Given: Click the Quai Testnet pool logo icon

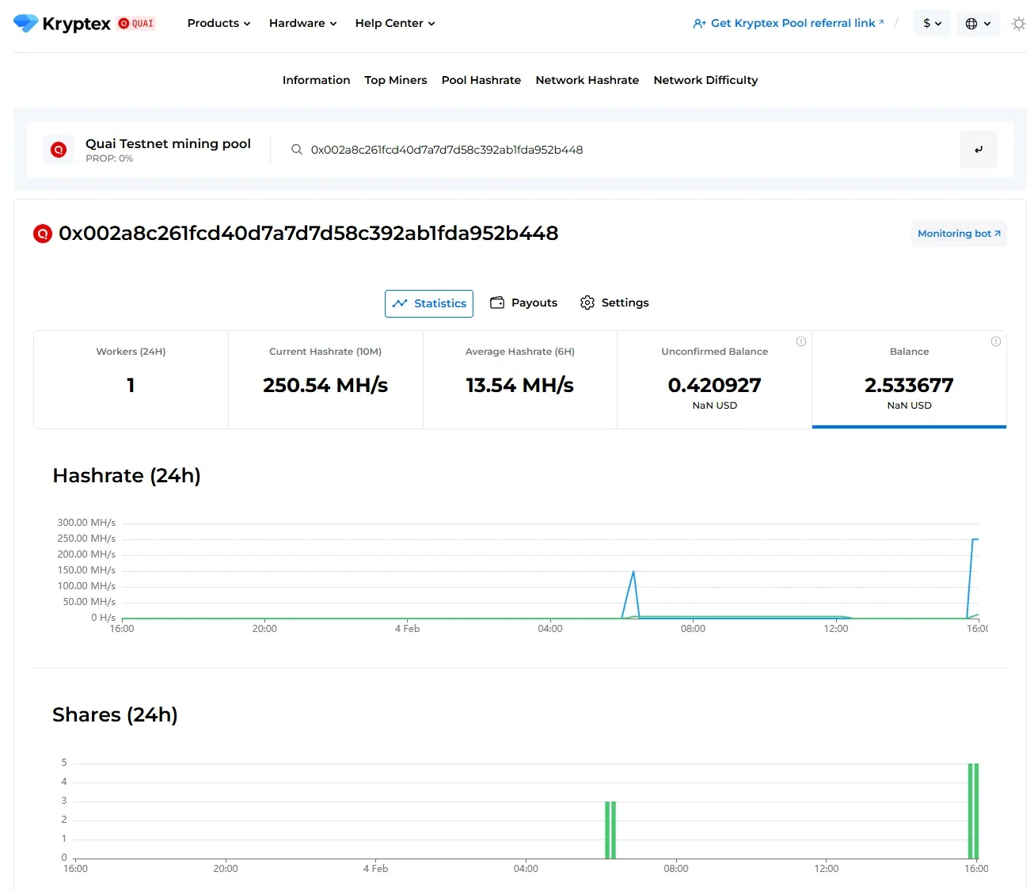Looking at the screenshot, I should coord(59,150).
